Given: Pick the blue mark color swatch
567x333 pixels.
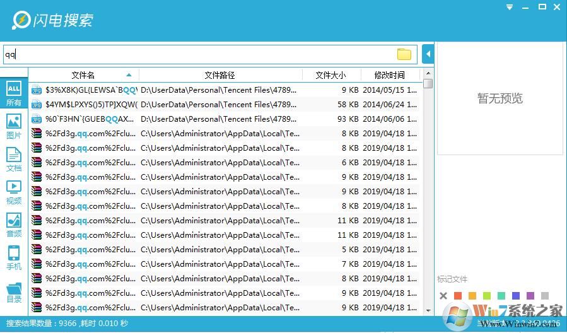Looking at the screenshot, I should pos(516,296).
